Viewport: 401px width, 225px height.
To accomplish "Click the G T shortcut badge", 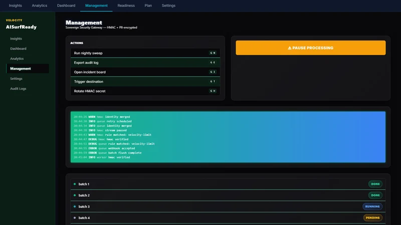I will point(213,81).
